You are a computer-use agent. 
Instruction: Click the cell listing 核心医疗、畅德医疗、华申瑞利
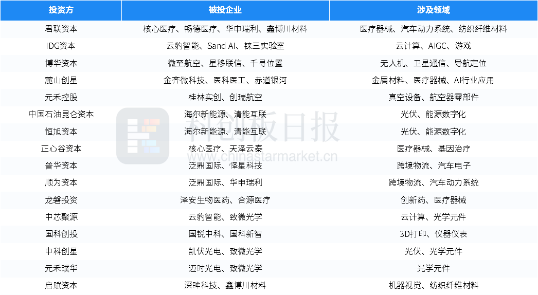(x=225, y=29)
